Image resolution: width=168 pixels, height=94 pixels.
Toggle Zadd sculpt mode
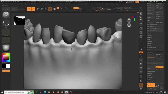76,8
